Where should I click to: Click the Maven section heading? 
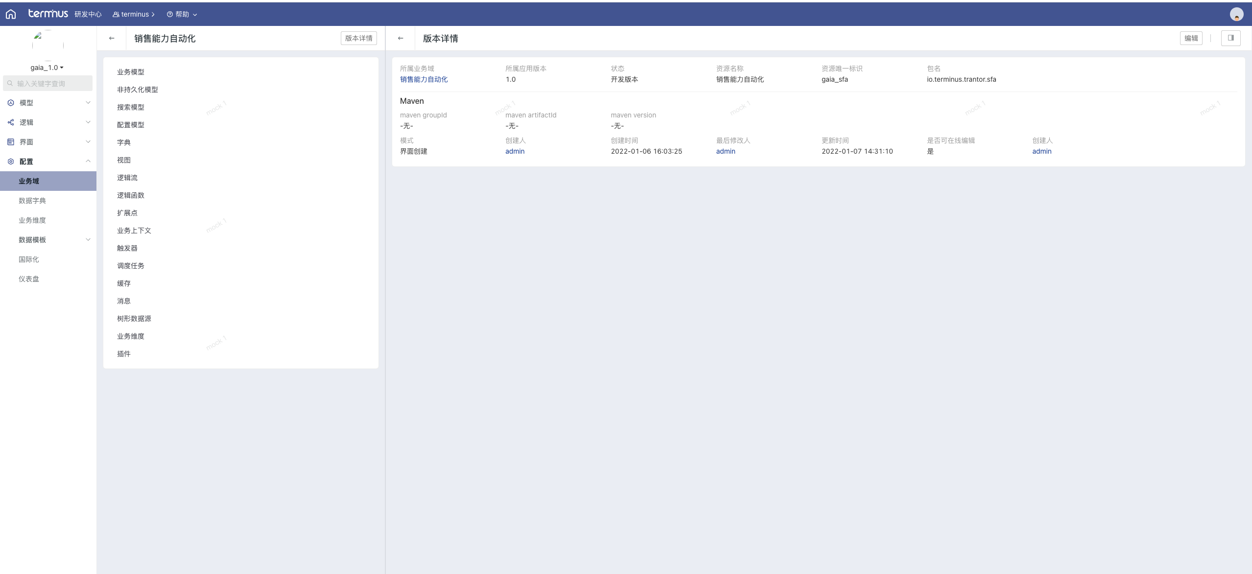point(412,101)
